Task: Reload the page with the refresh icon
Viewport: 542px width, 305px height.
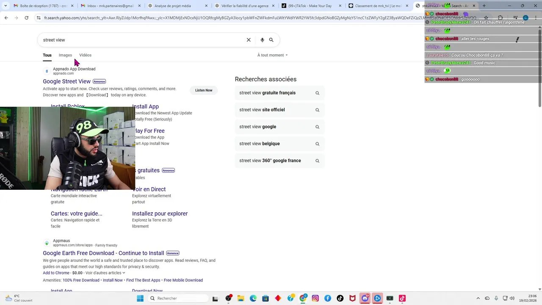Action: 26,18
